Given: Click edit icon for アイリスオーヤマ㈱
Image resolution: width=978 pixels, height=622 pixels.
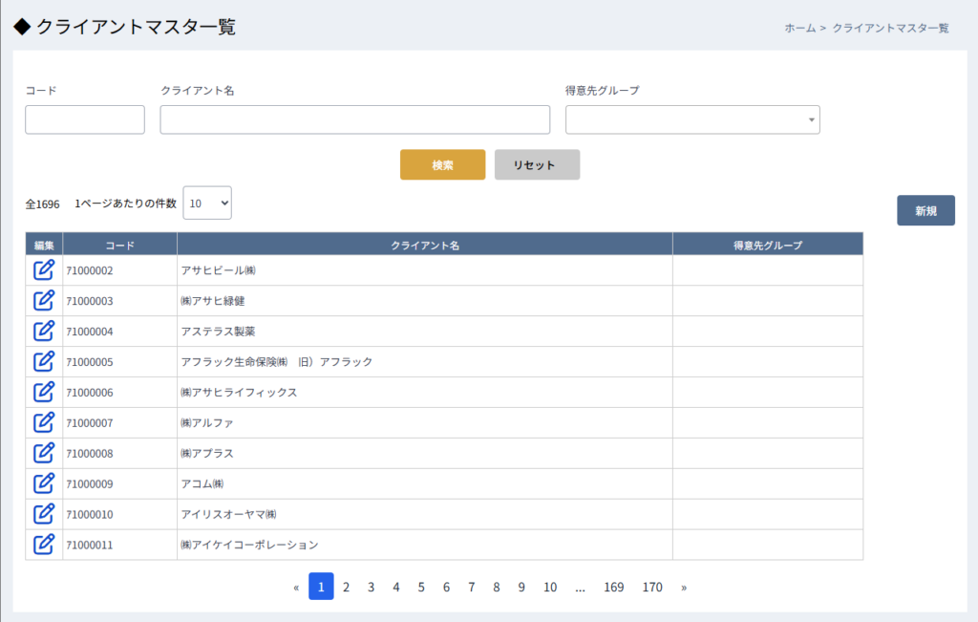Looking at the screenshot, I should (x=44, y=514).
